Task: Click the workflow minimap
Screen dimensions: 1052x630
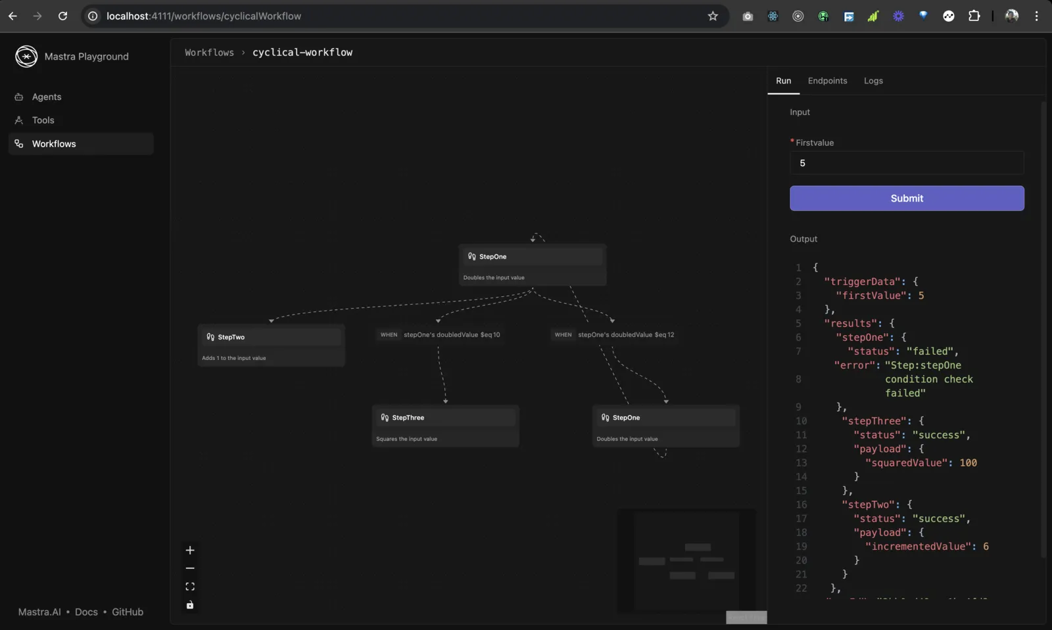Action: tap(686, 560)
